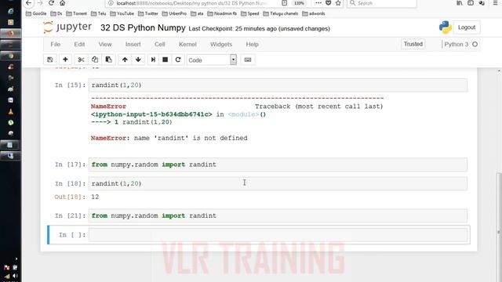
Task: Run the current cell icon
Action: pyautogui.click(x=154, y=60)
